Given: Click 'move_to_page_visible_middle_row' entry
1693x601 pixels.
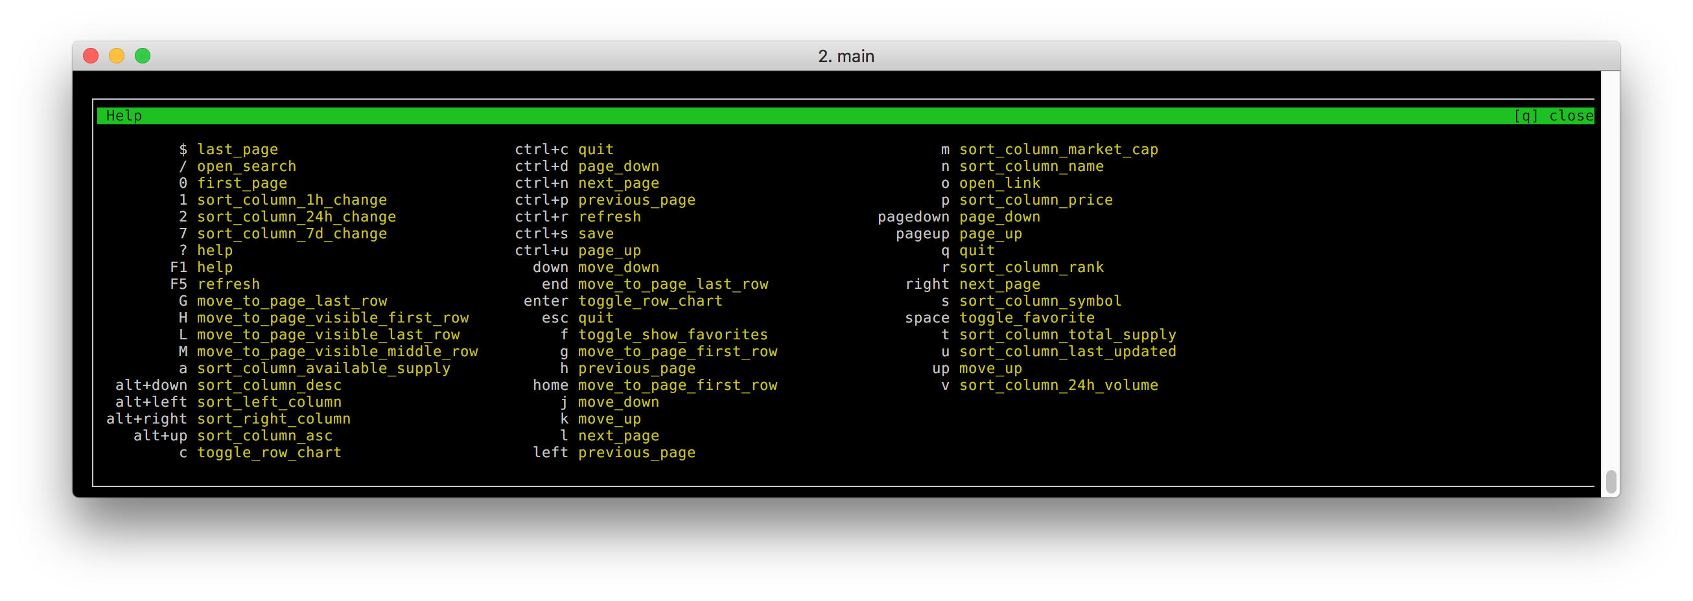Looking at the screenshot, I should point(338,352).
